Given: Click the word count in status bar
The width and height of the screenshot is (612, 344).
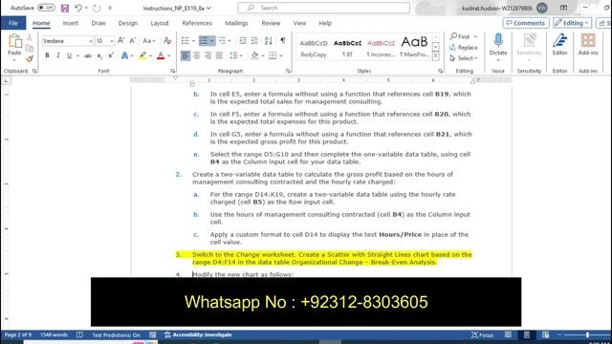Looking at the screenshot, I should tap(54, 334).
